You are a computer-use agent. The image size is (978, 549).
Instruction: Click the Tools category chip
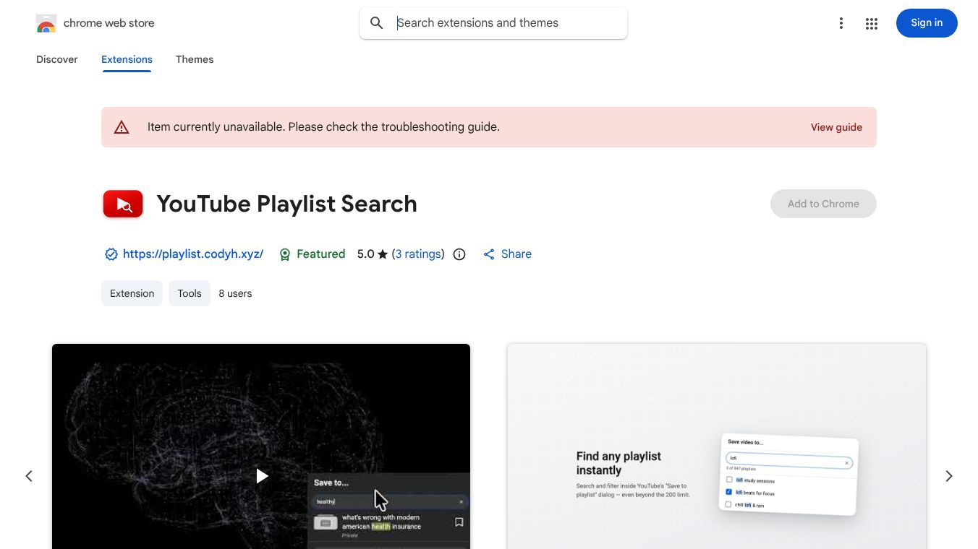[x=190, y=293]
